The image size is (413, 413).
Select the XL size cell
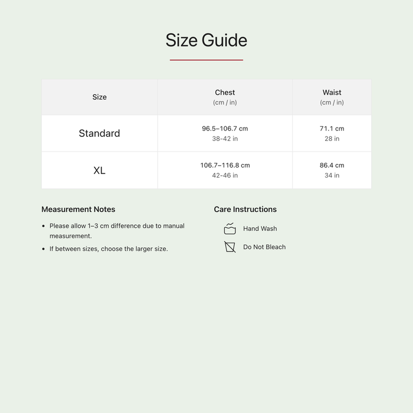(x=100, y=170)
